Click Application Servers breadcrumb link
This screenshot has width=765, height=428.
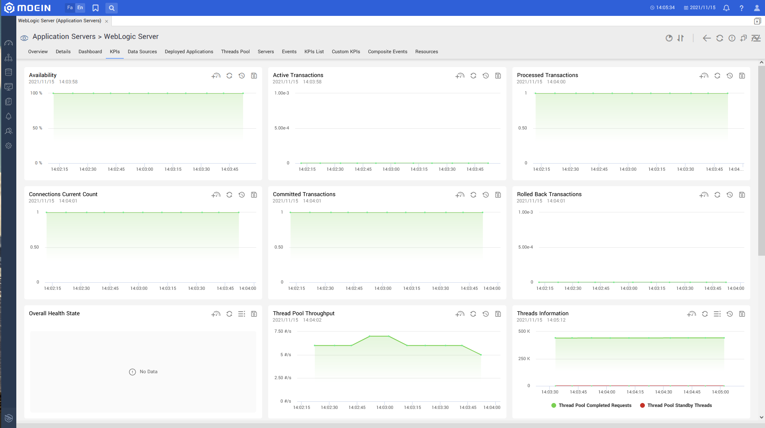64,37
